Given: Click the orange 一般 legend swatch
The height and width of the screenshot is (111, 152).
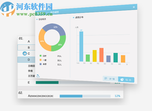Looking at the screenshot, I should [x=41, y=60].
